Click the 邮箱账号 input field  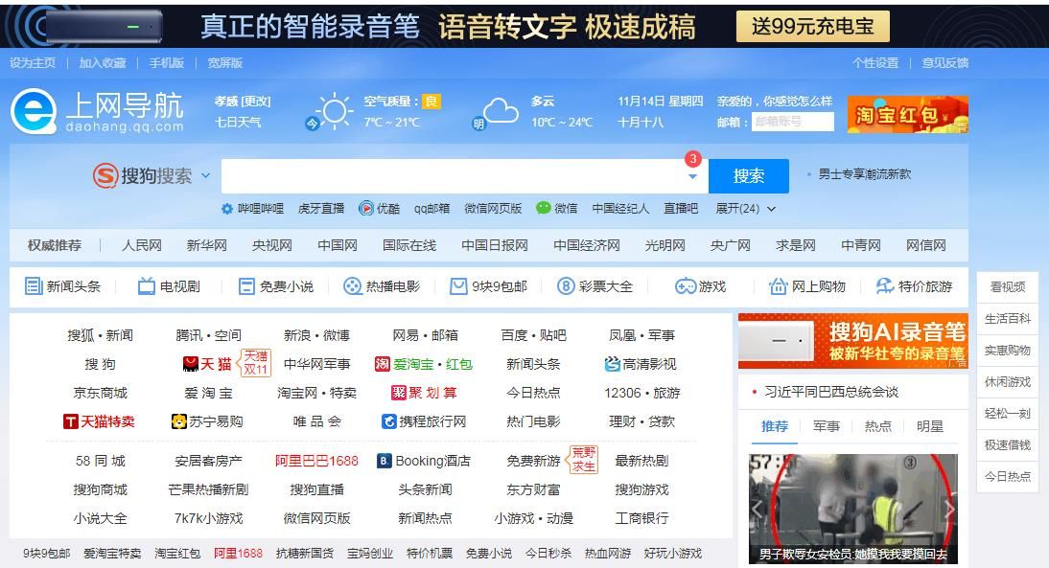click(792, 120)
